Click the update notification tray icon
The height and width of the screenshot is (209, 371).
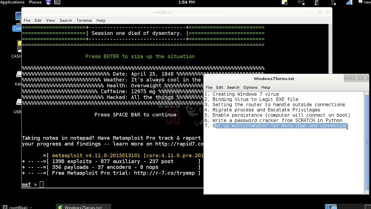pos(285,3)
